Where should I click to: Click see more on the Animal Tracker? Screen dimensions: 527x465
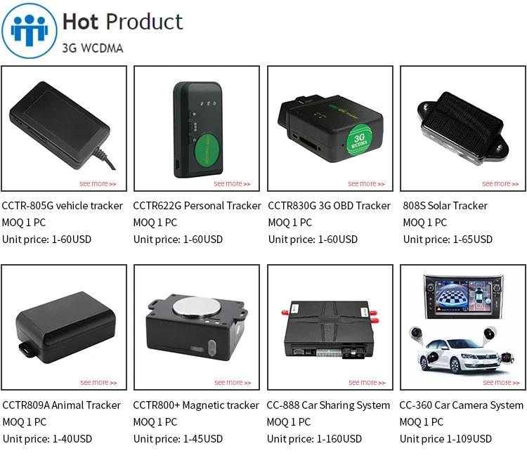coord(98,382)
